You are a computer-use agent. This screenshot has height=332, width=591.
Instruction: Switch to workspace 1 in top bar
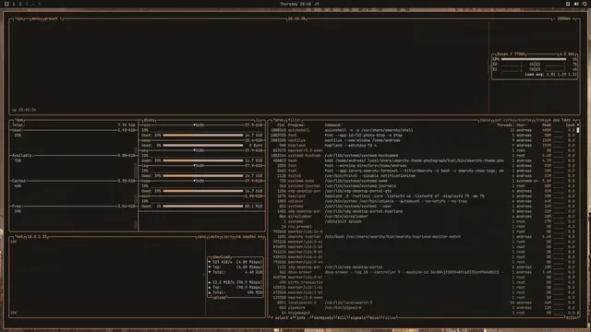[14, 4]
